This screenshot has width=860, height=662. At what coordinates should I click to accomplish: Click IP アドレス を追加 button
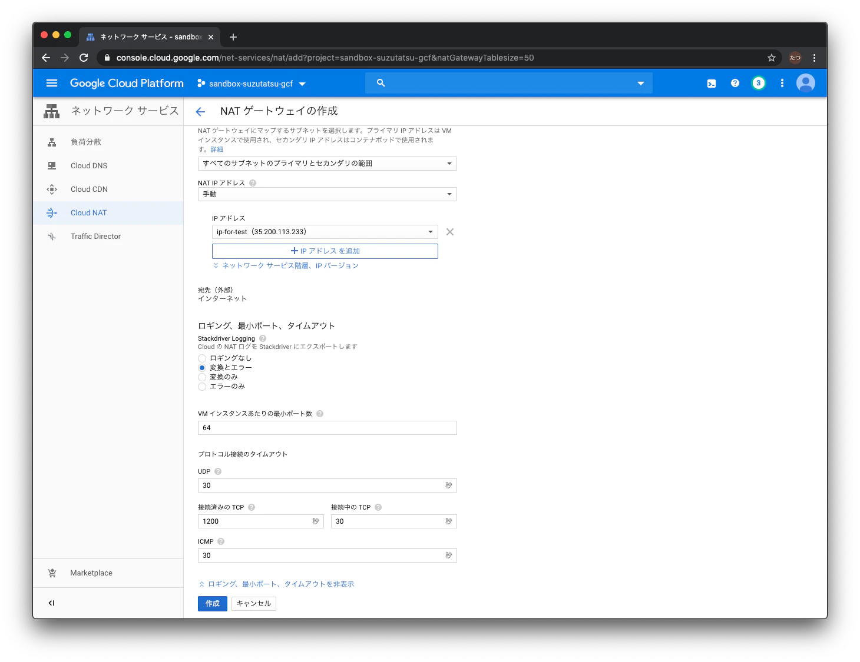(x=325, y=251)
